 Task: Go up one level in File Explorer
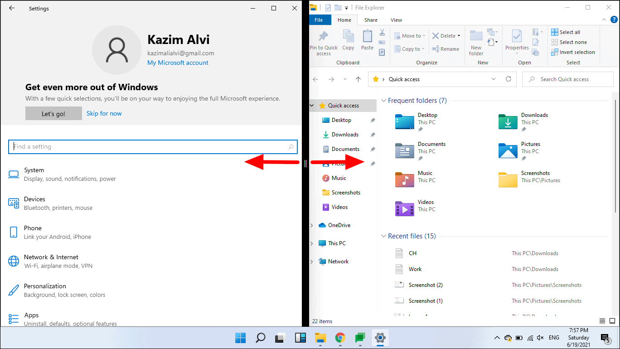coord(358,79)
